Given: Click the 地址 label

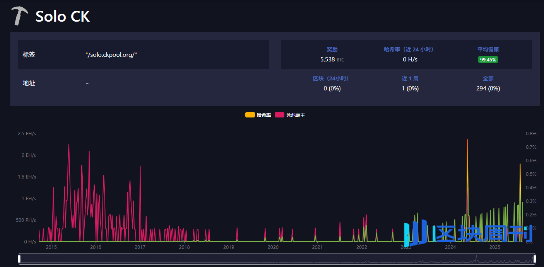Looking at the screenshot, I should [x=29, y=83].
